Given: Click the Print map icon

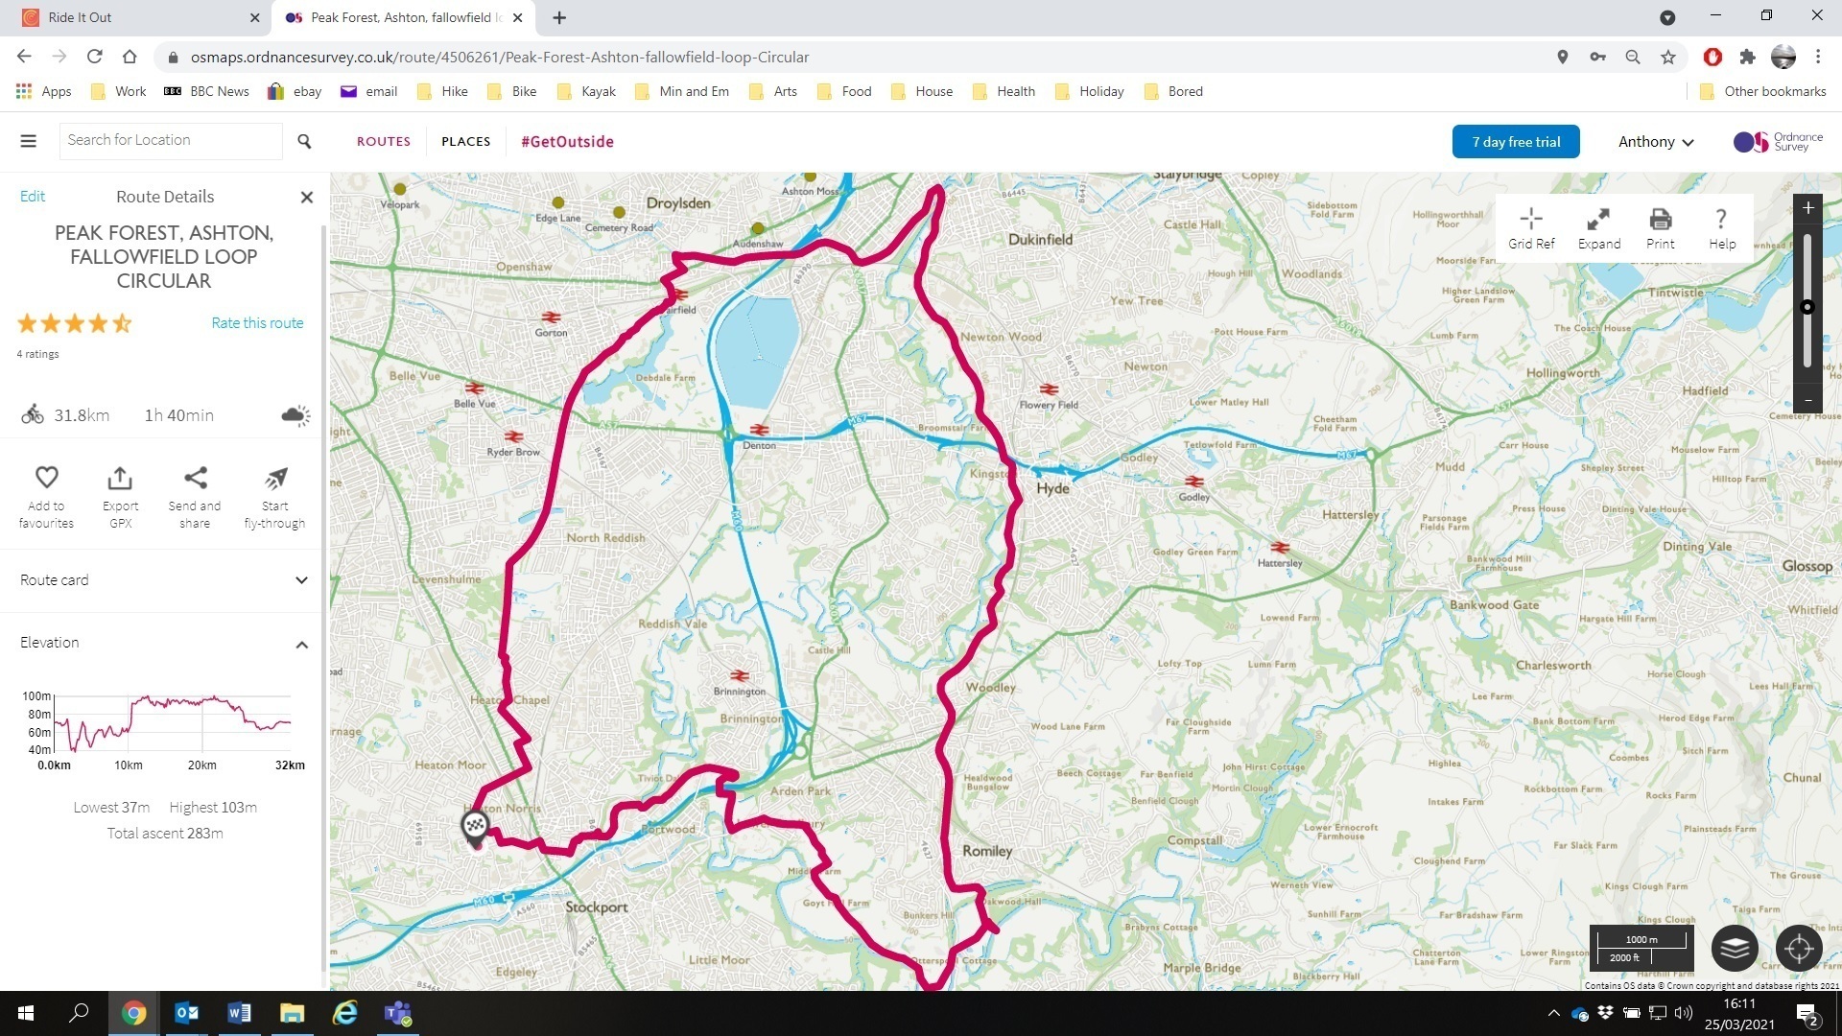Looking at the screenshot, I should point(1661,219).
